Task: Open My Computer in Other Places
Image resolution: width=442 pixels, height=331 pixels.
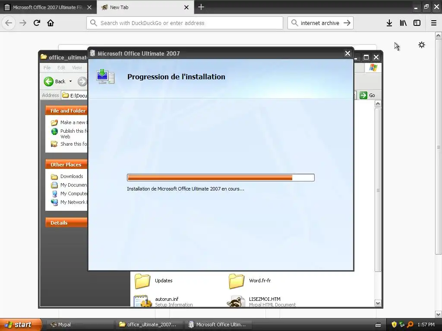Action: 69,194
